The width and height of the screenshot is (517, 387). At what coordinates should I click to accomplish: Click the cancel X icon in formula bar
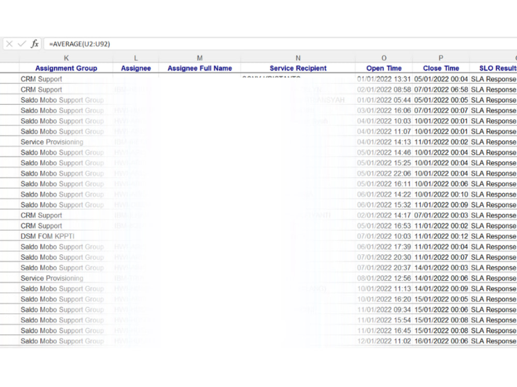(x=9, y=44)
